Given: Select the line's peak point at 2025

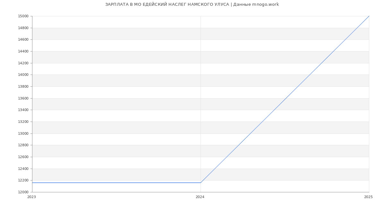Looking at the screenshot, I should [x=369, y=16].
